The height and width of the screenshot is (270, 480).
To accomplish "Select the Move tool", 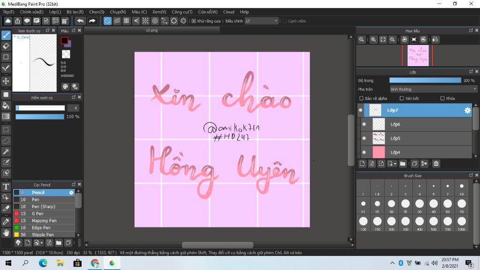I will 6,81.
